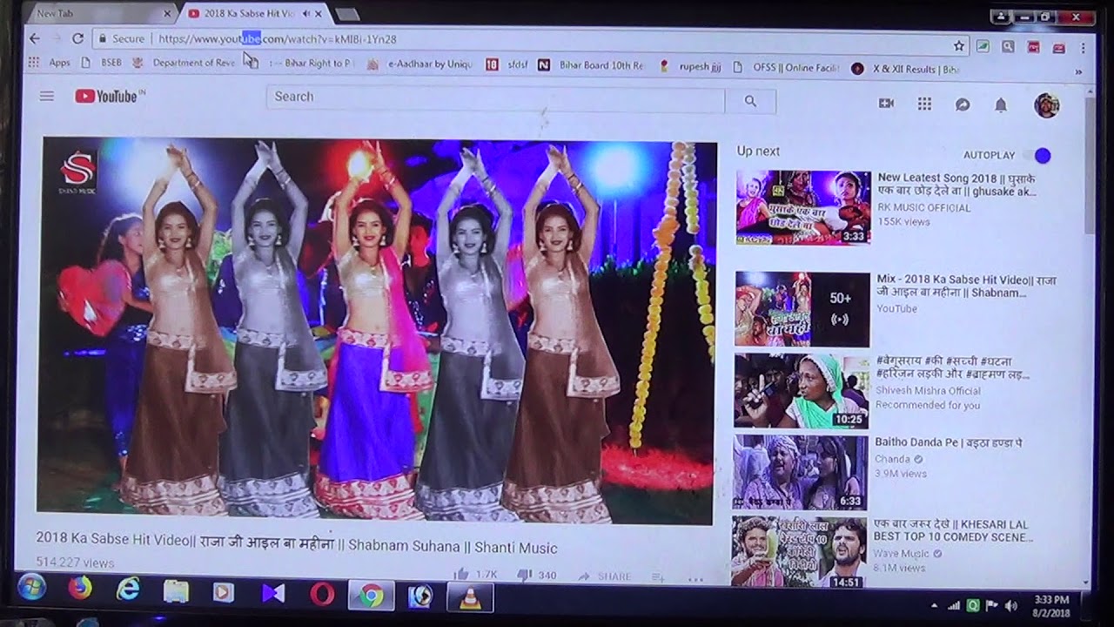
Task: Reload the page with the refresh icon
Action: click(x=77, y=38)
